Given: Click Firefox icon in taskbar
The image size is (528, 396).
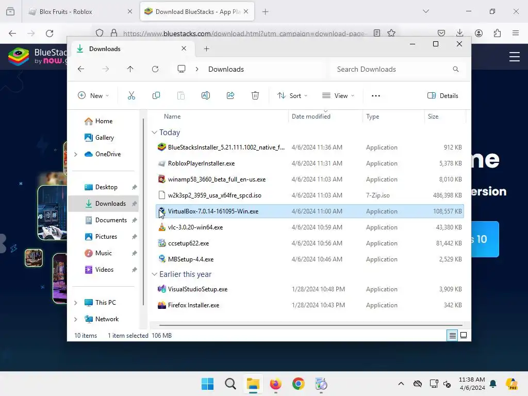Looking at the screenshot, I should [275, 384].
